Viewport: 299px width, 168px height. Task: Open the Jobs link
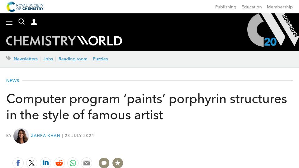tap(48, 59)
